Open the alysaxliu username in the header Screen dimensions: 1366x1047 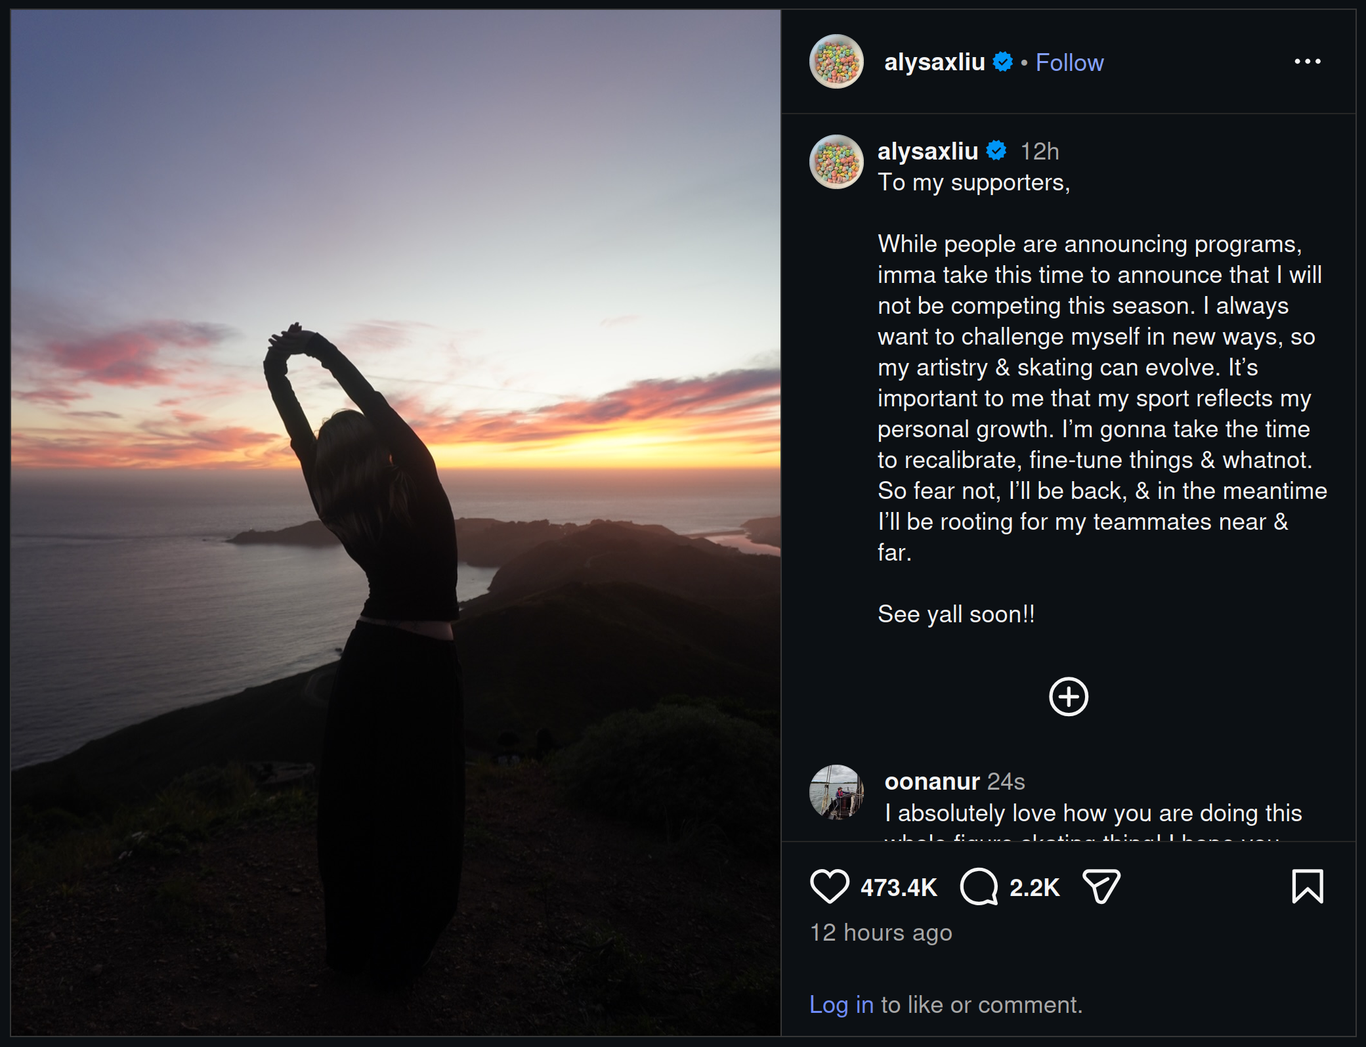click(x=934, y=62)
